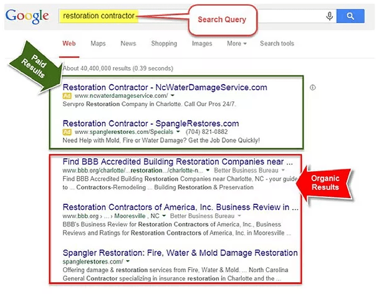Click the Google logo
The width and height of the screenshot is (379, 294).
(x=27, y=16)
